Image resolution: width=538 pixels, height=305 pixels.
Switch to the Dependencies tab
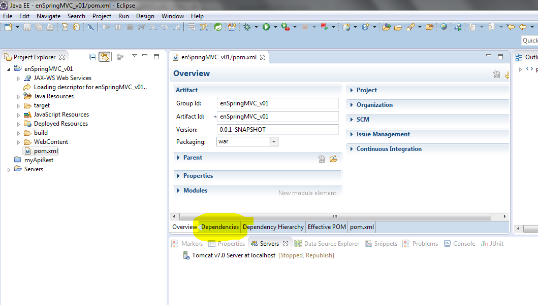(220, 227)
